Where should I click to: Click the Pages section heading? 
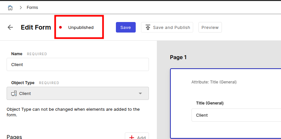pyautogui.click(x=14, y=137)
